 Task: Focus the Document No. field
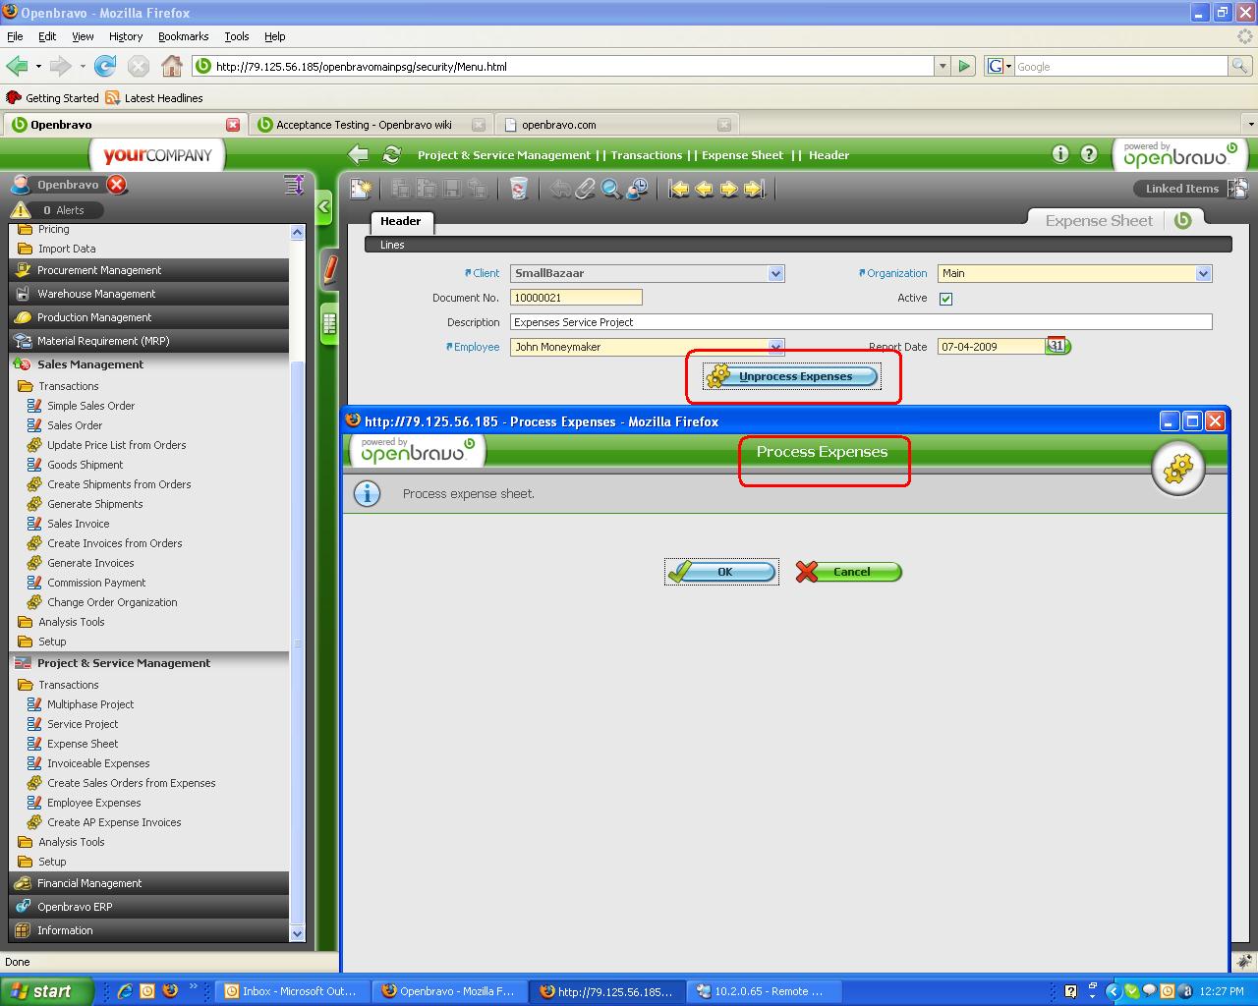tap(576, 298)
